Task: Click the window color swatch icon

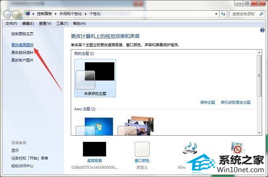Action: point(142,149)
